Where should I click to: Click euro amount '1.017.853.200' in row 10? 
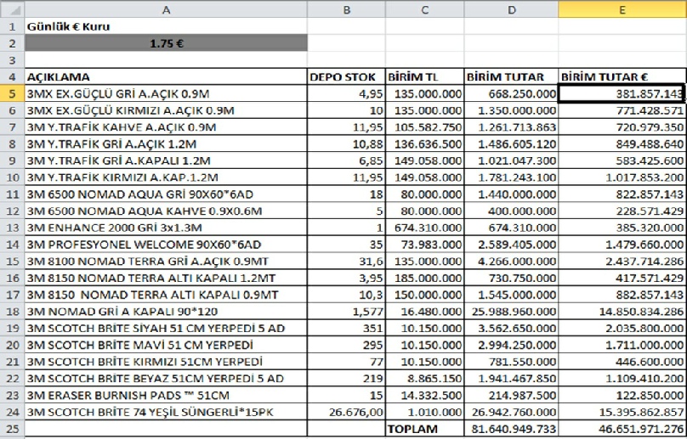point(622,177)
